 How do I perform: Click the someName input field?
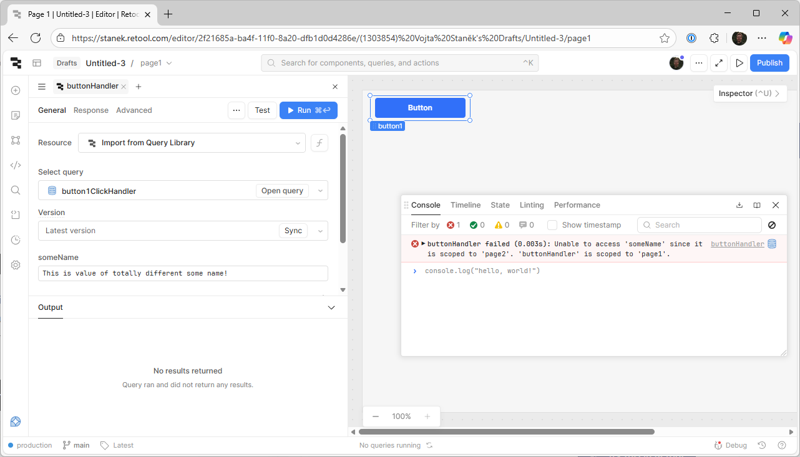click(x=183, y=274)
